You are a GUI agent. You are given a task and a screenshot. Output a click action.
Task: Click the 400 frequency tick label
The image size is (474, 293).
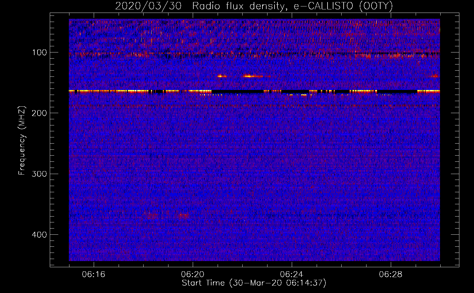(x=39, y=235)
